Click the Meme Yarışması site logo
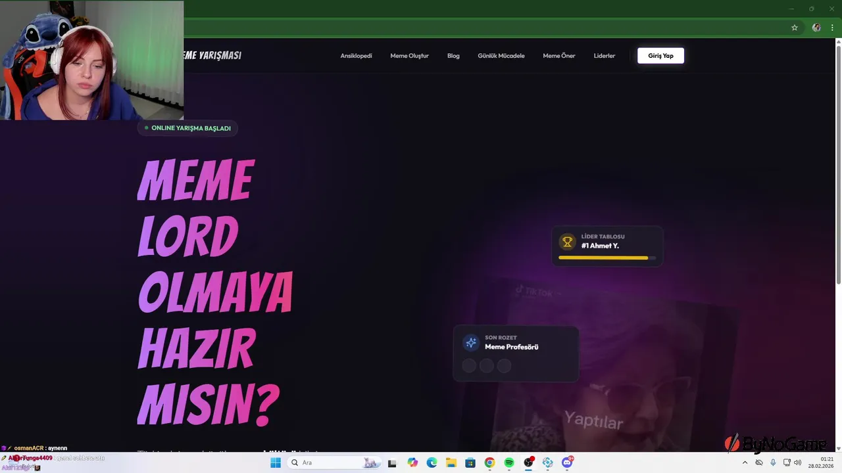 212,55
